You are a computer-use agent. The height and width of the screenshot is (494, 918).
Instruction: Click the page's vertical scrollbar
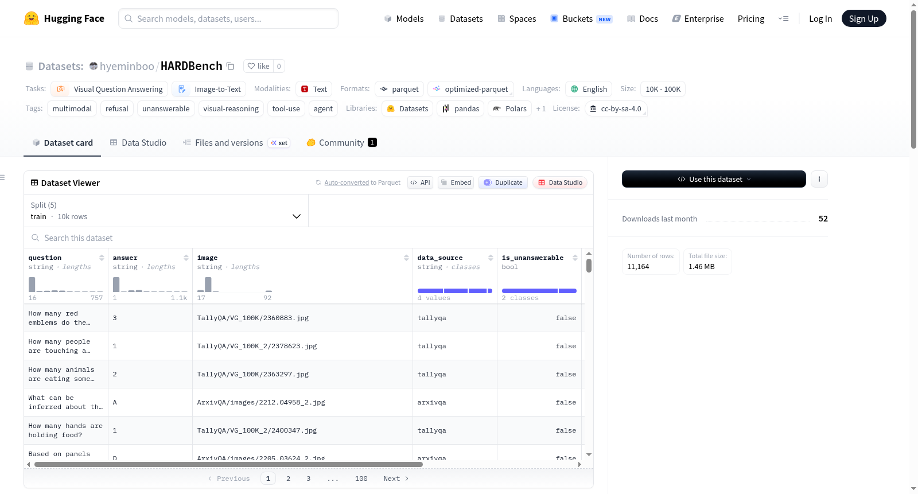pyautogui.click(x=913, y=80)
